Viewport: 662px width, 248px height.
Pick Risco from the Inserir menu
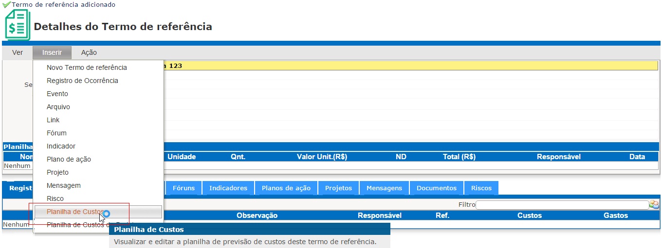(55, 198)
